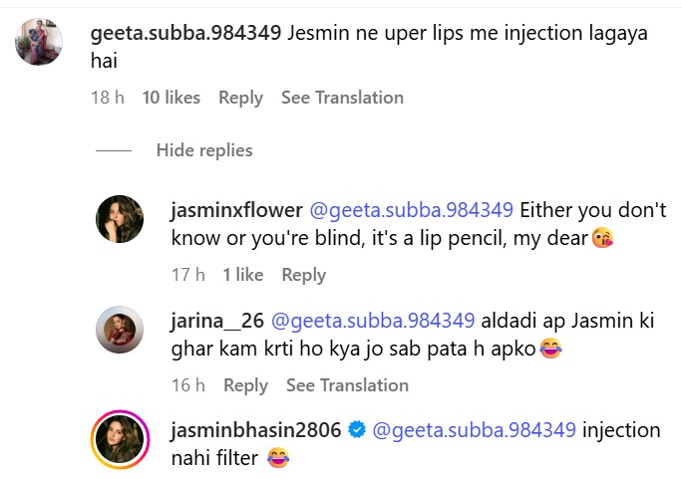Reply to jasminxflower's lip pencil comment
682x479 pixels.
coord(303,275)
